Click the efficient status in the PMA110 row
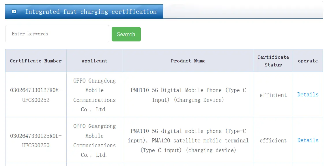329x166 pixels. (x=273, y=140)
